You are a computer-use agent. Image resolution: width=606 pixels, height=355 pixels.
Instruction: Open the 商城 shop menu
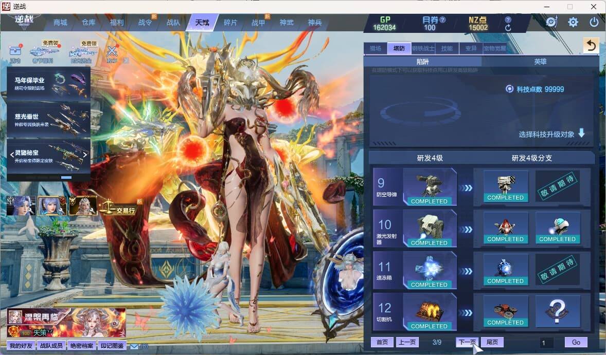pyautogui.click(x=60, y=23)
